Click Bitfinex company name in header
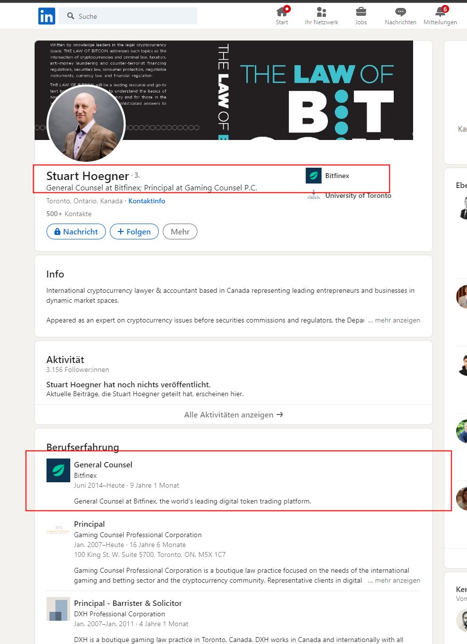467x644 pixels. point(337,176)
